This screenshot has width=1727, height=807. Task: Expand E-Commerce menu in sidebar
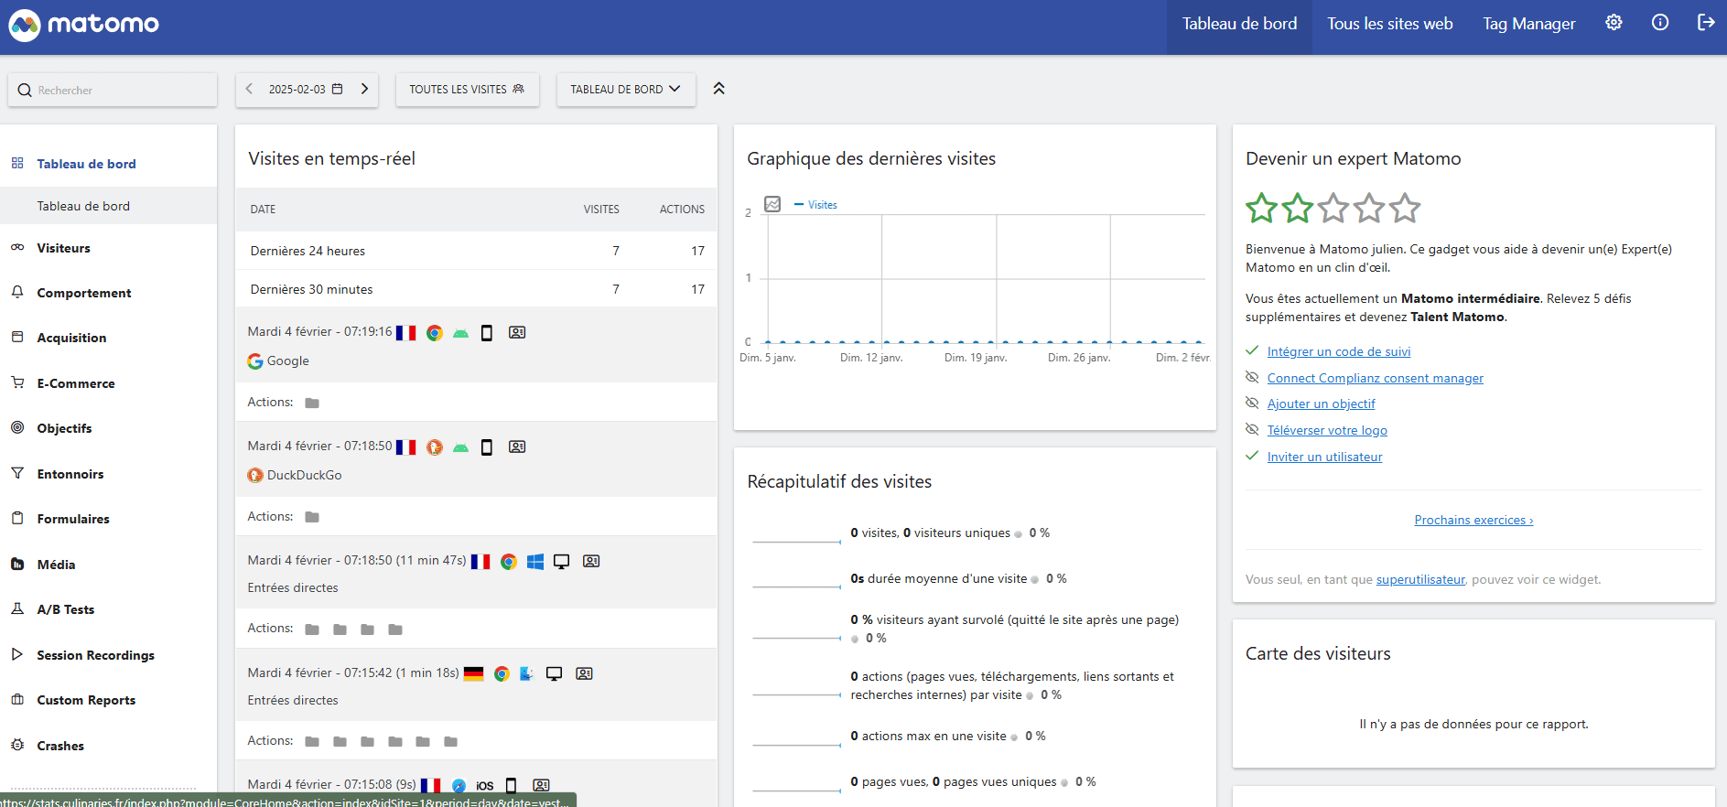point(75,383)
